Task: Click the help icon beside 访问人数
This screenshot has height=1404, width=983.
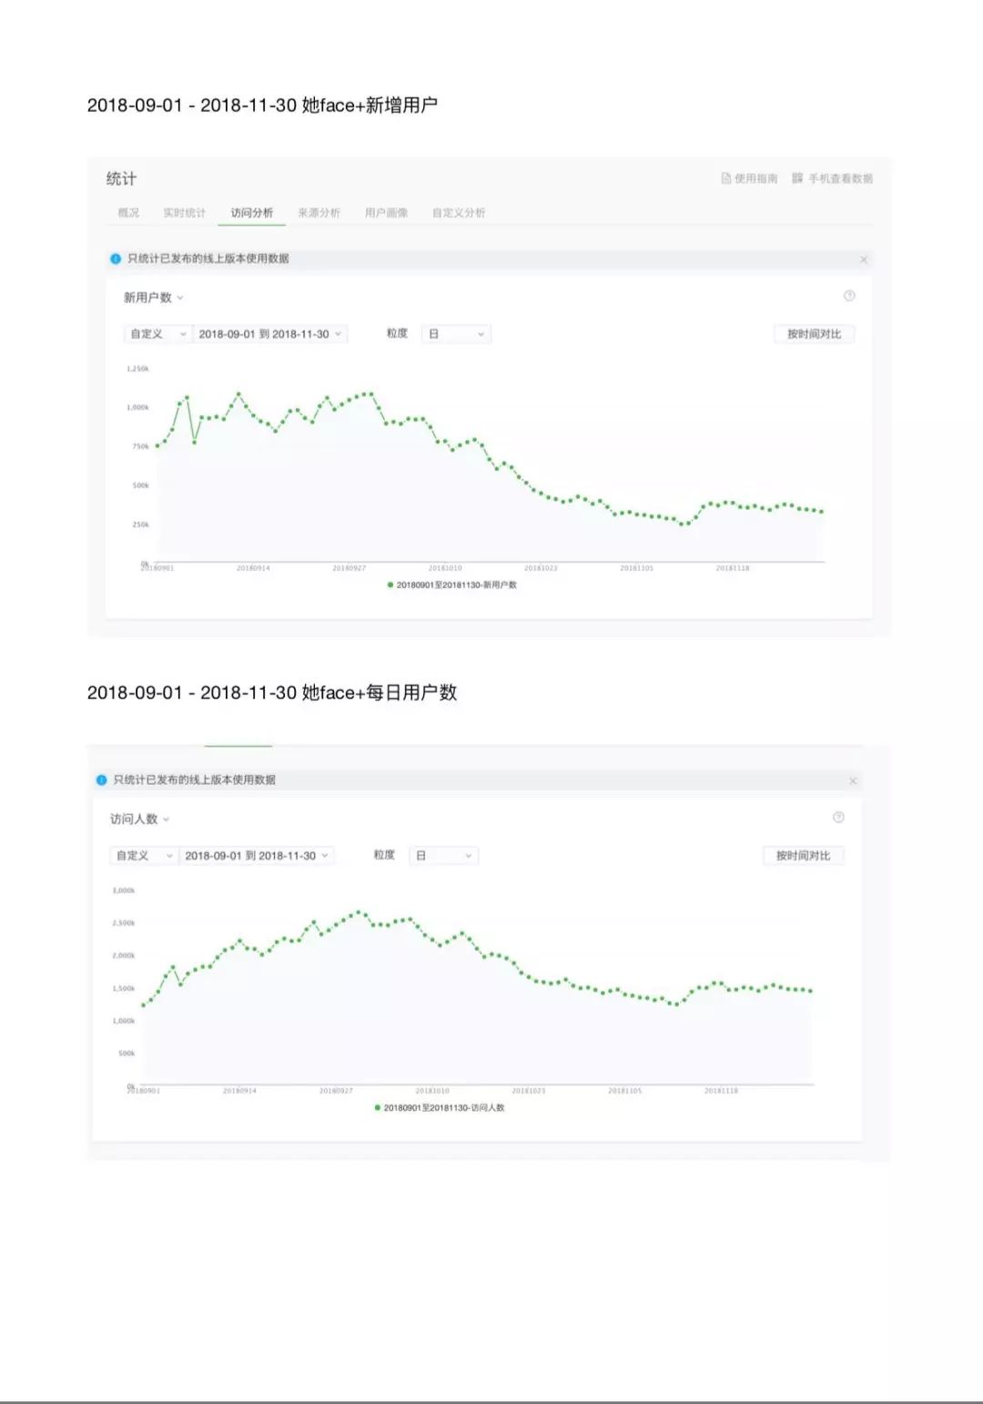Action: coord(838,818)
